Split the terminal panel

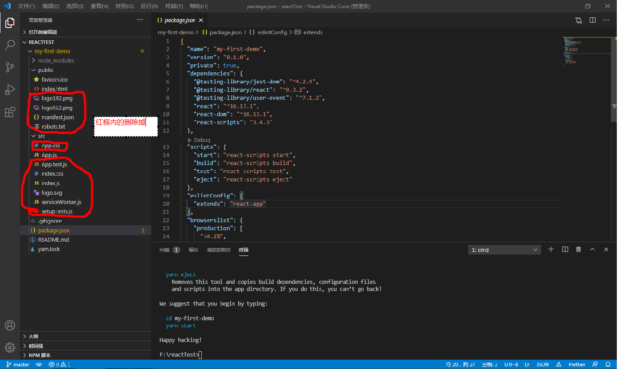565,249
